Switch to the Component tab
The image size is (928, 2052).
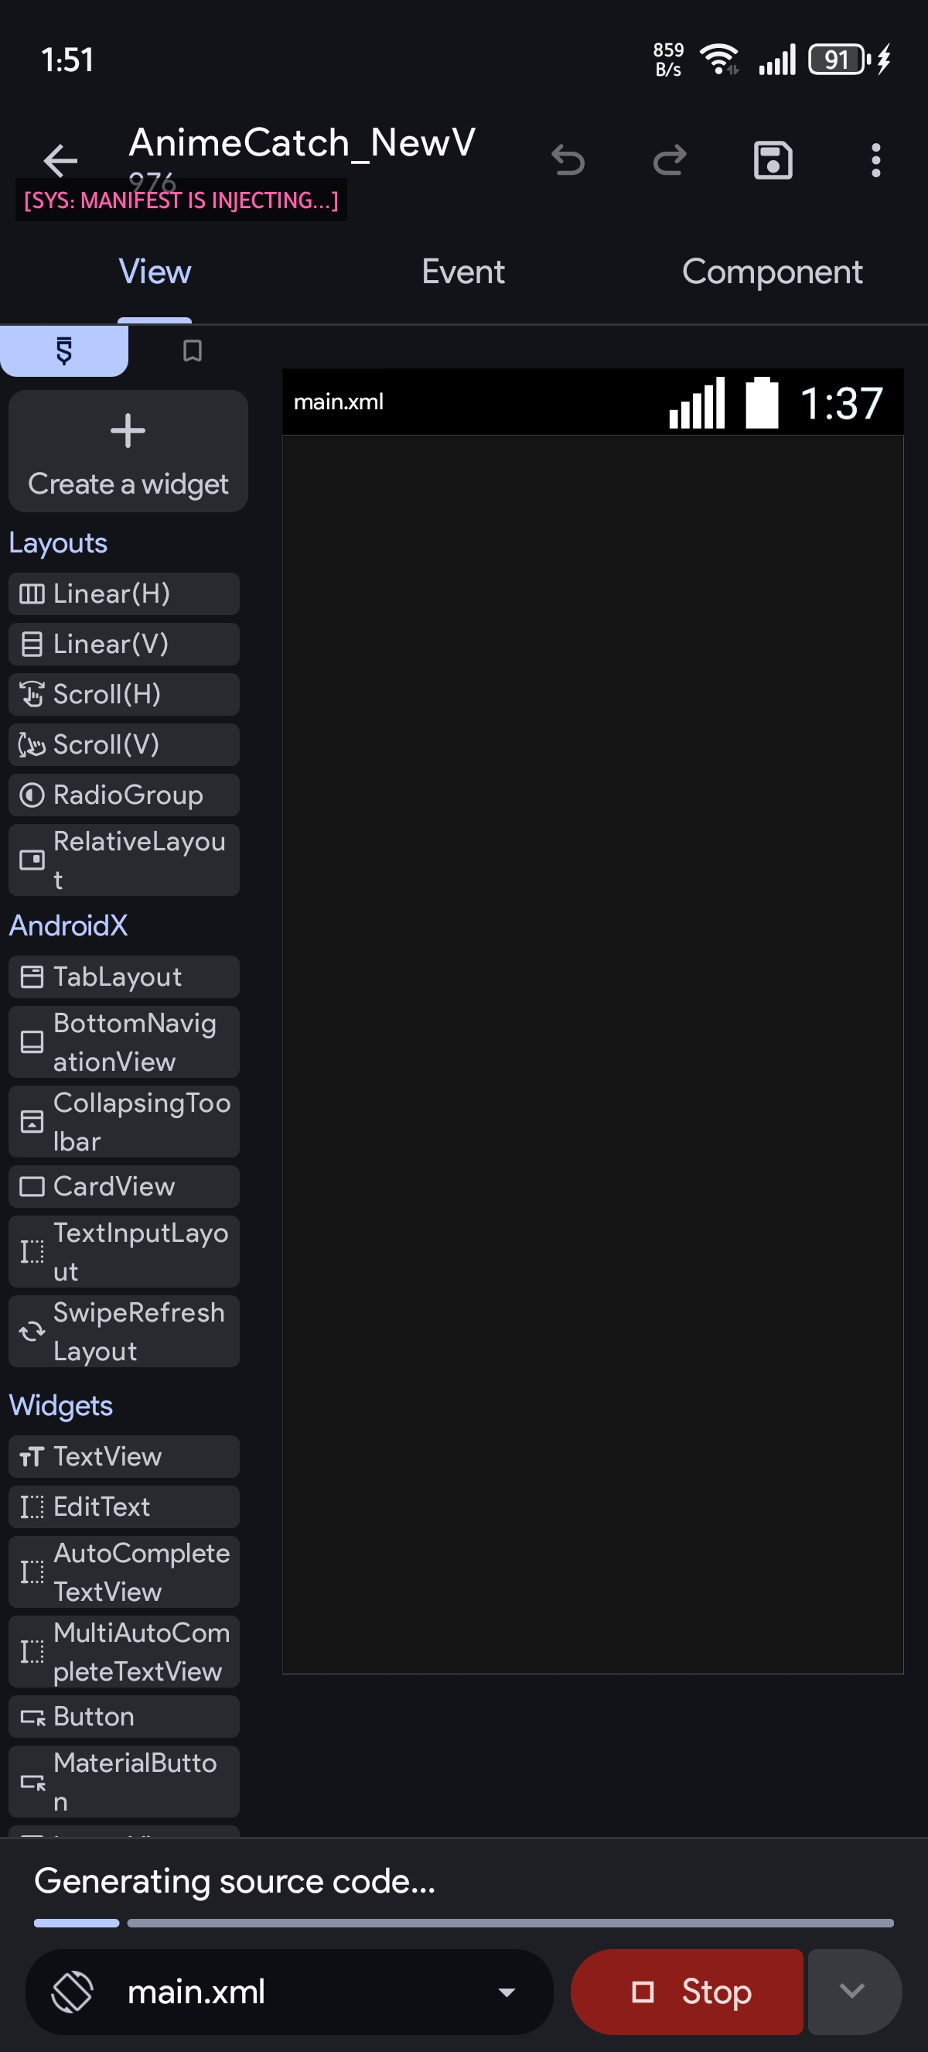(x=771, y=272)
